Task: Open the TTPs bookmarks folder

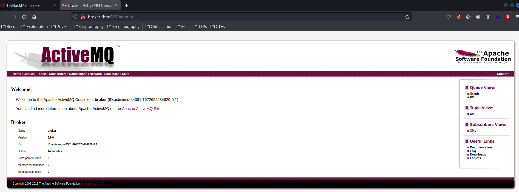Action: click(200, 27)
